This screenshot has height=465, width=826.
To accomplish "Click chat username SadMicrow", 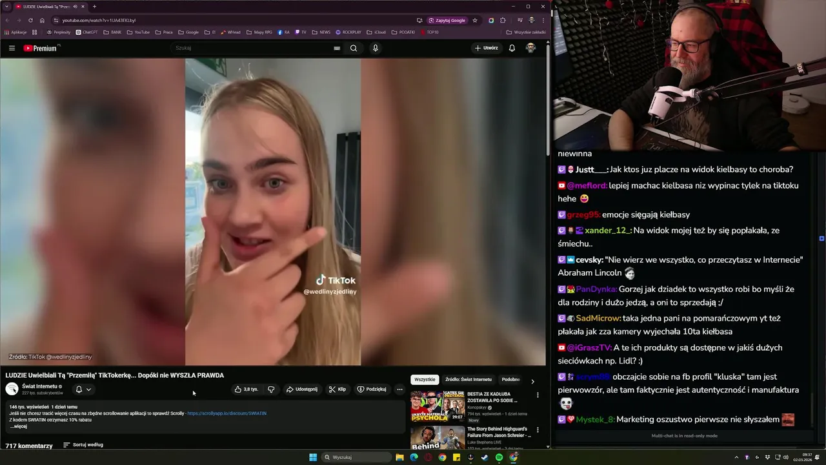I will (x=598, y=318).
